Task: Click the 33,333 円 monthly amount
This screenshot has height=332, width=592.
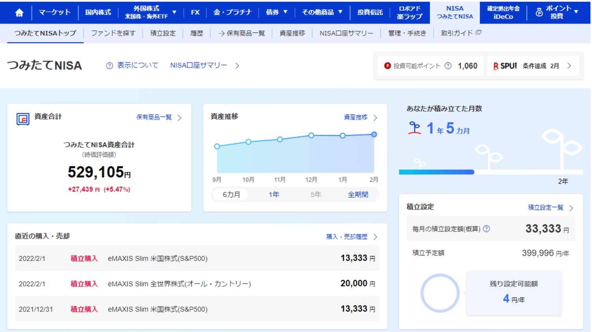Action: [547, 229]
